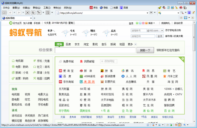Expand the status bar zoom level arrow

(188, 125)
